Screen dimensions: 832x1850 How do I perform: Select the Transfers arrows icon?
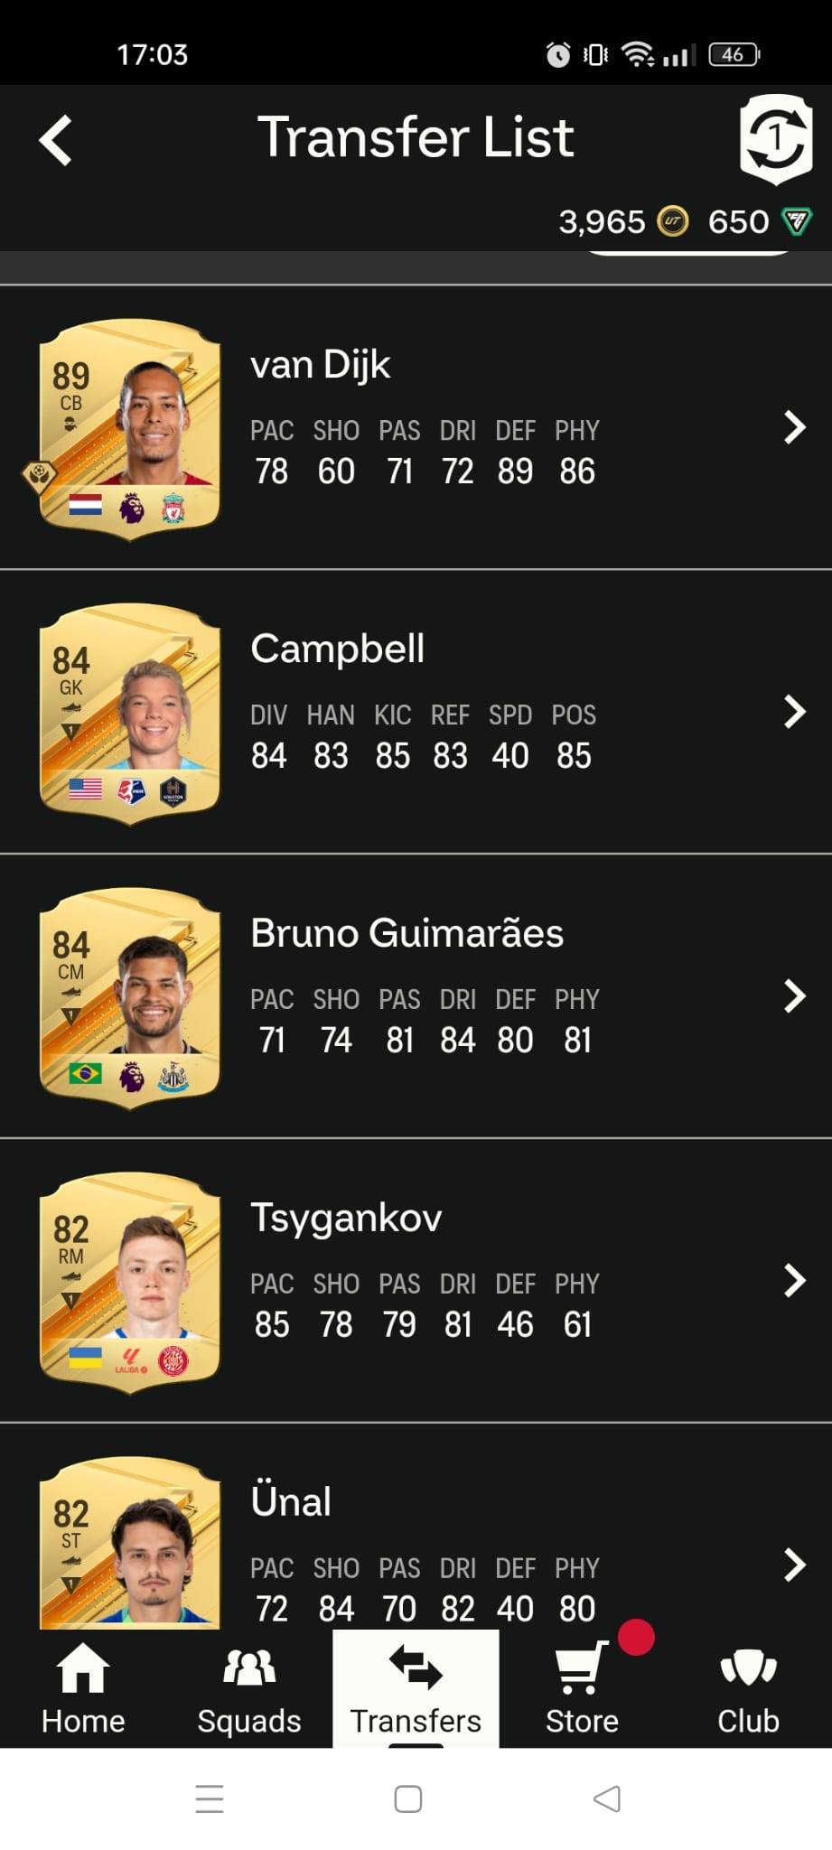click(416, 1667)
